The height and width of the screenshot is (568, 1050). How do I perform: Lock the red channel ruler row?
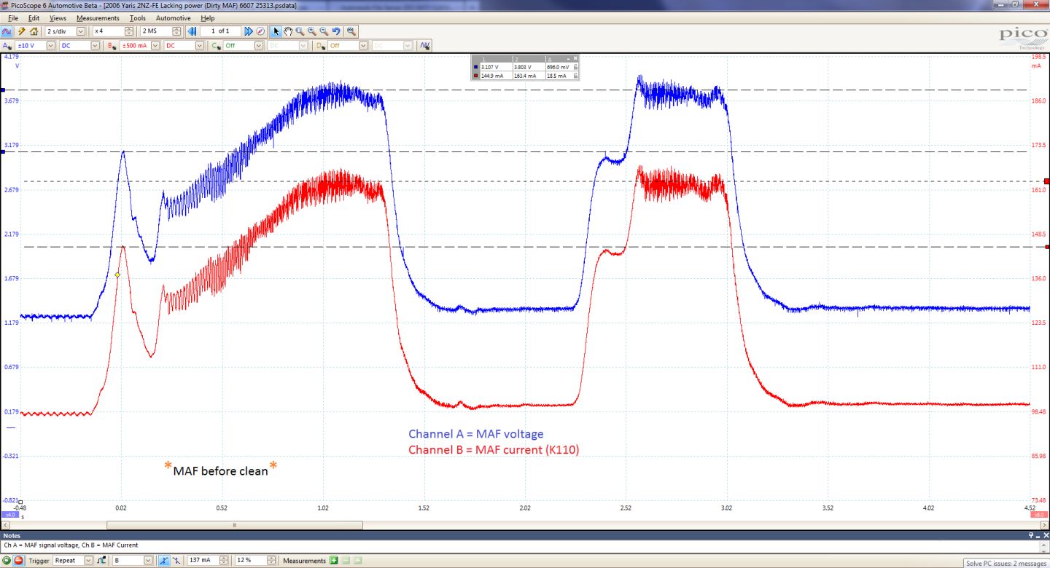coord(575,75)
